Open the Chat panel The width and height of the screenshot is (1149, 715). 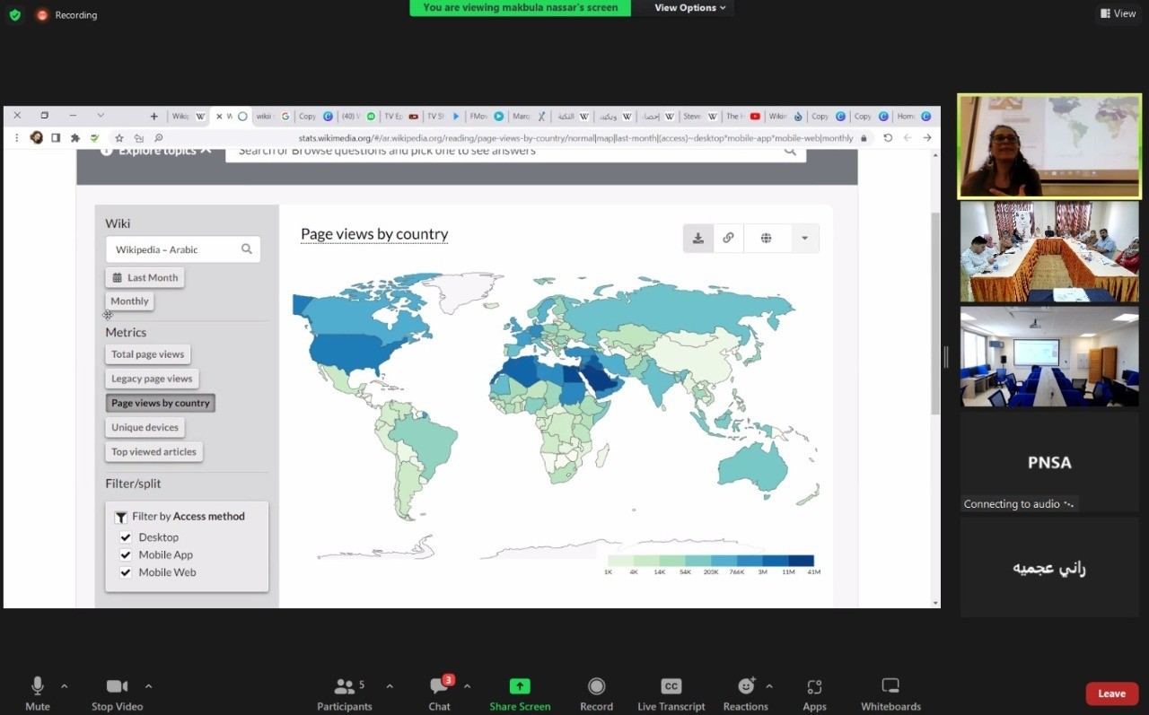click(439, 686)
